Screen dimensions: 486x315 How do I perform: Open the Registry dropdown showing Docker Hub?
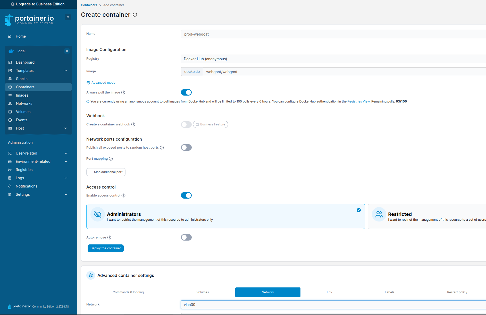pyautogui.click(x=332, y=59)
